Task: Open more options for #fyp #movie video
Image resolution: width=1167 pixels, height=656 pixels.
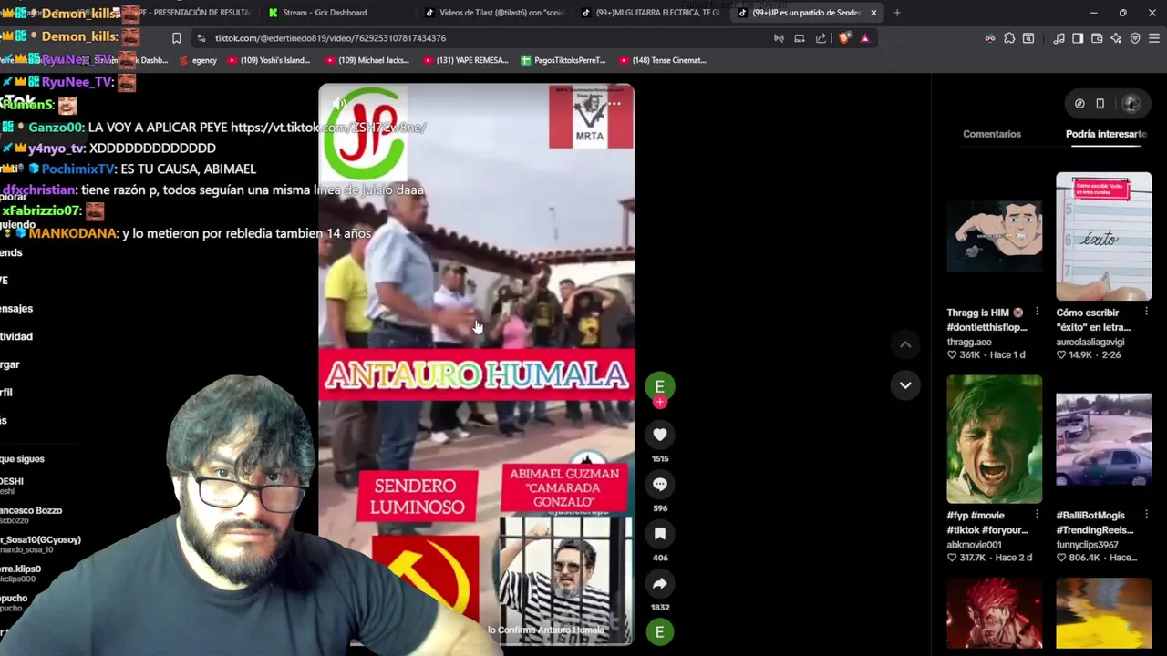Action: [1037, 516]
